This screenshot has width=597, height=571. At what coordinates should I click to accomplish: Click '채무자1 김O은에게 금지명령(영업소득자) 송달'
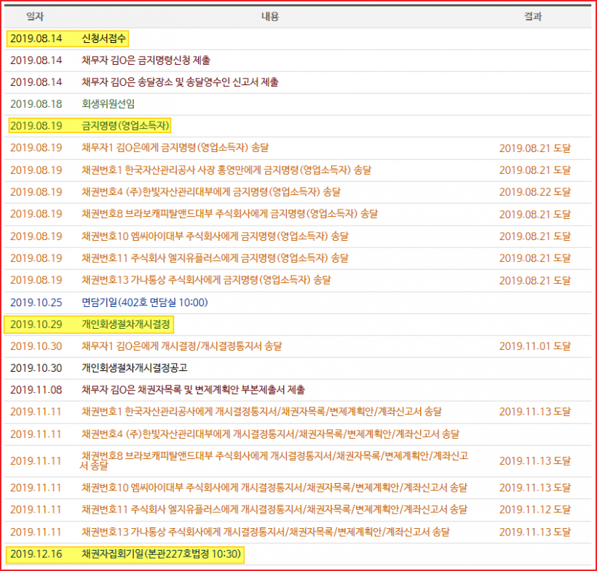(x=175, y=148)
